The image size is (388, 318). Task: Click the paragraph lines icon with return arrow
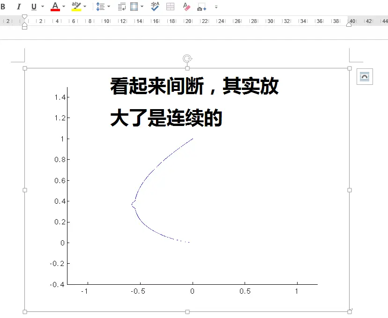[122, 7]
